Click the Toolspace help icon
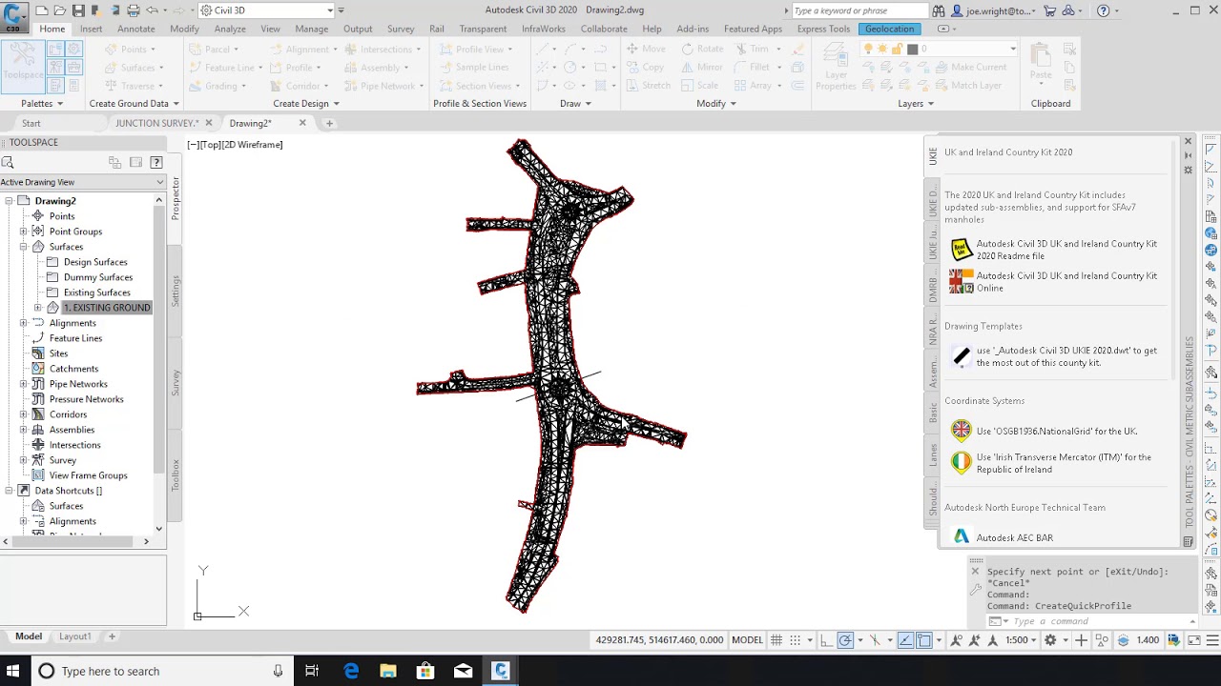Screen dimensions: 1221x686 pyautogui.click(x=156, y=162)
